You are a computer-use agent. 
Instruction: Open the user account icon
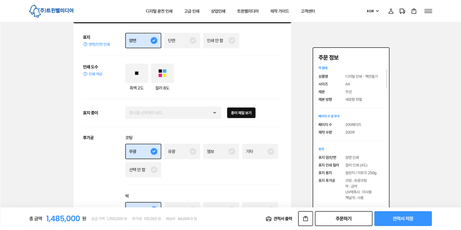(x=391, y=11)
